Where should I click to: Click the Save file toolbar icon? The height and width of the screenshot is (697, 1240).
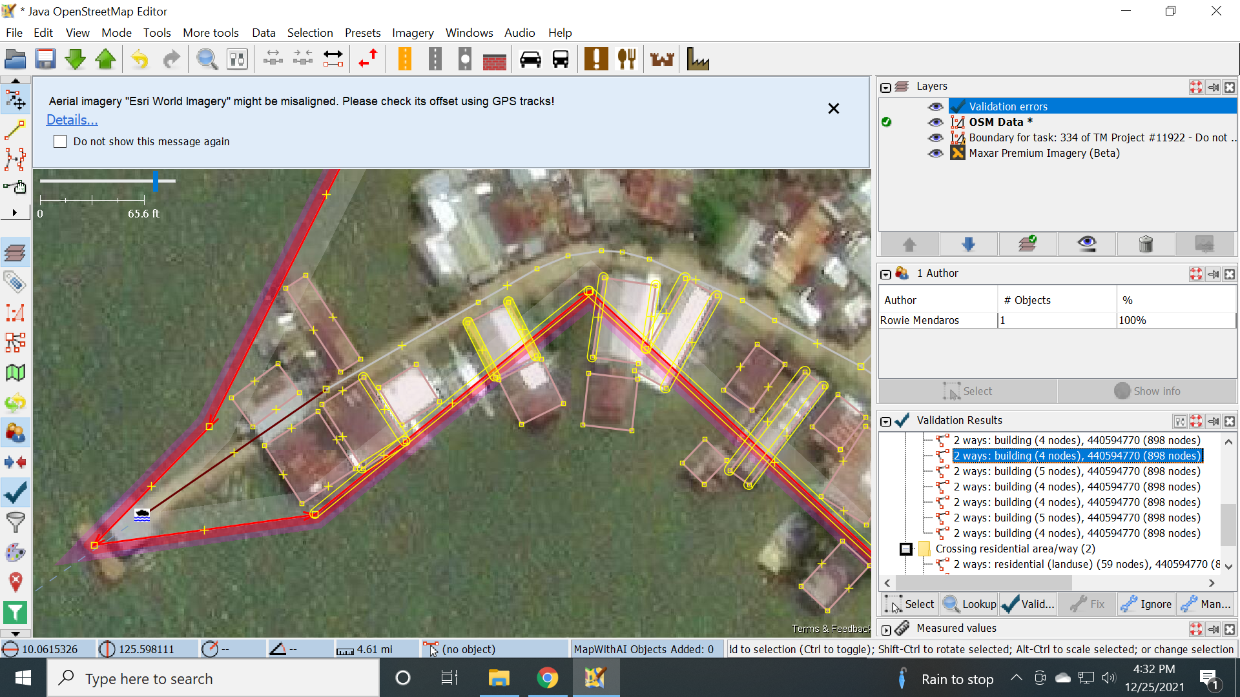pos(45,59)
